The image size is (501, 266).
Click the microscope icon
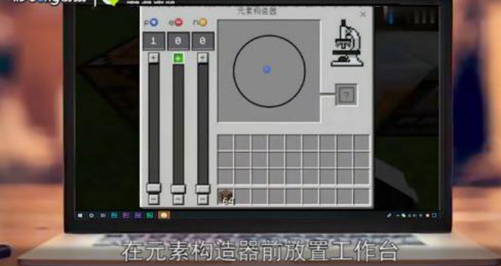[347, 43]
